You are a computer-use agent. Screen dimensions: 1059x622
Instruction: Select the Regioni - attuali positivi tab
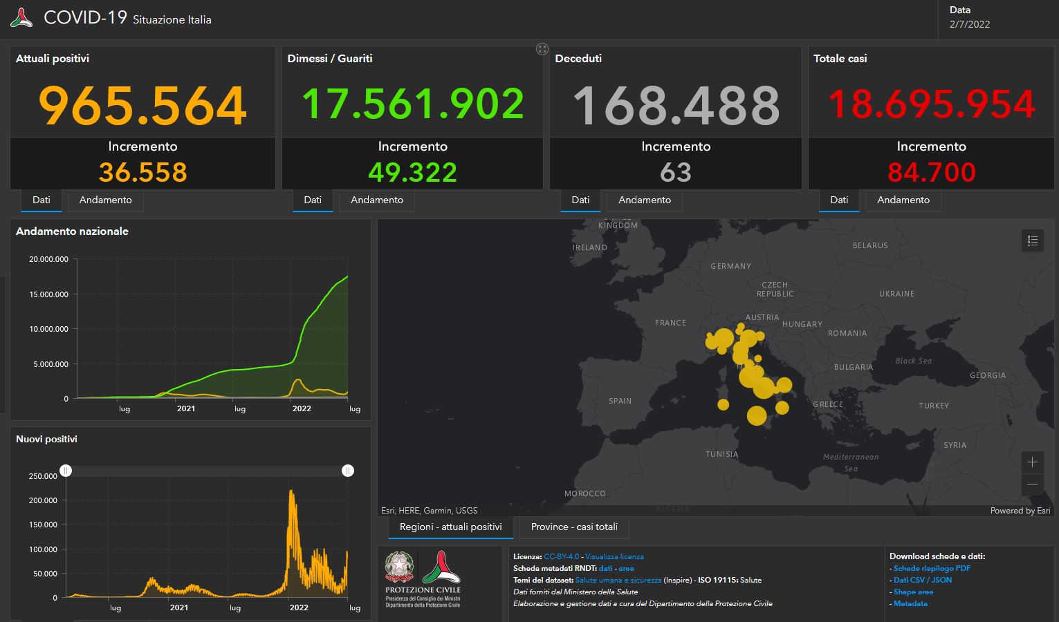(x=450, y=527)
